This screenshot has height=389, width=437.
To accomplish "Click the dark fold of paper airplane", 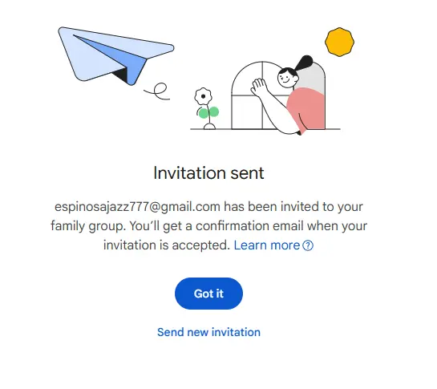I will pos(120,74).
